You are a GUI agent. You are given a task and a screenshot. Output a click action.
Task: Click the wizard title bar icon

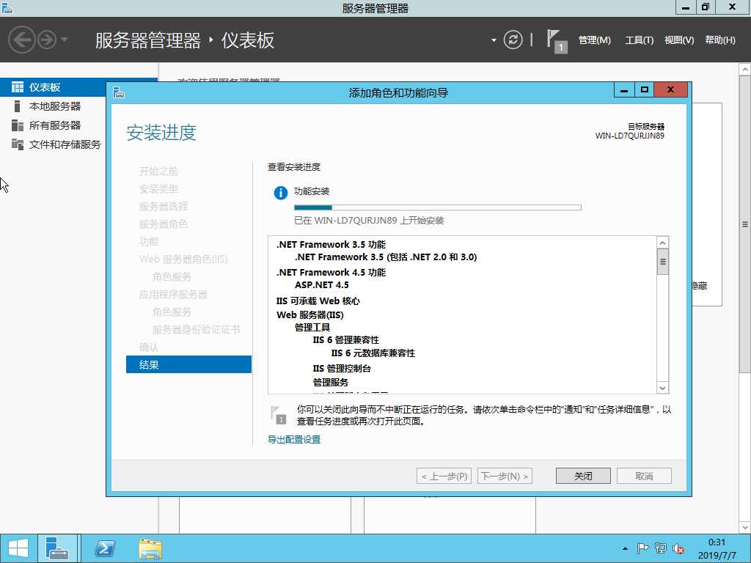coord(118,92)
